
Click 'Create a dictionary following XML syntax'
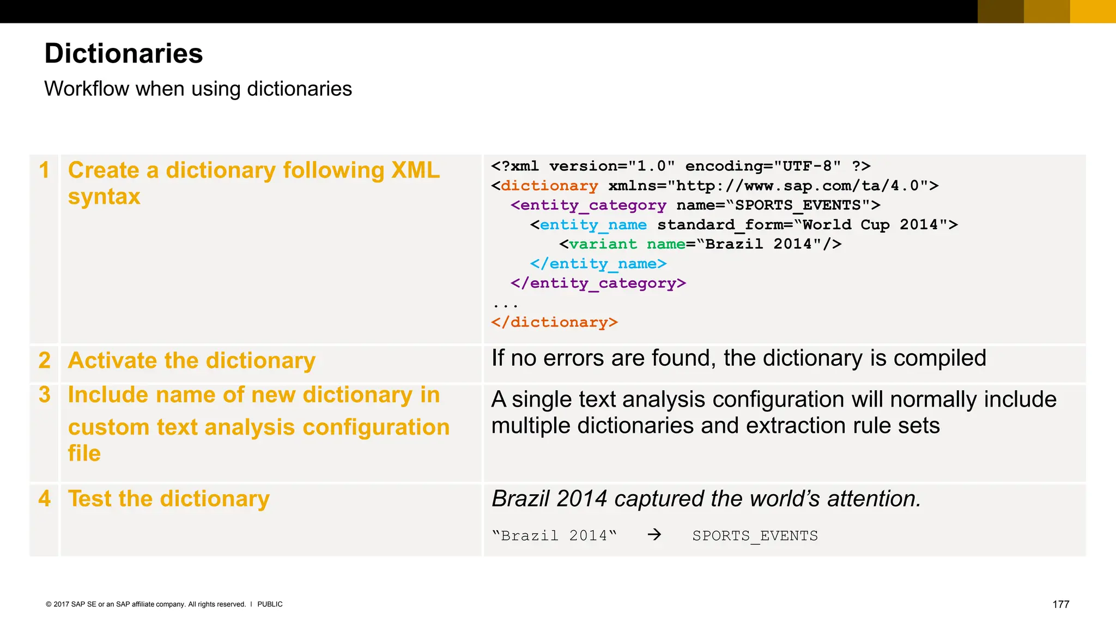click(x=254, y=183)
